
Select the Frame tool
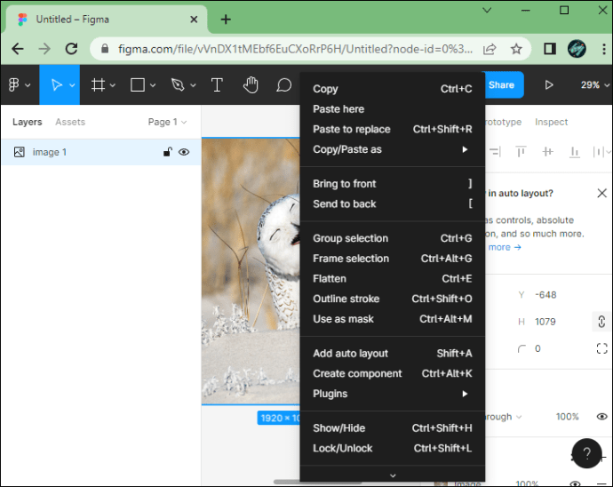pos(98,85)
